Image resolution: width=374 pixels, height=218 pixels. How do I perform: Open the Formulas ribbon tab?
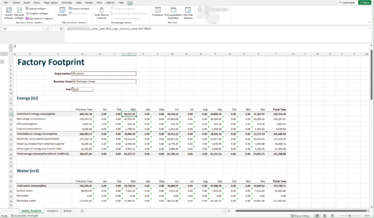coord(67,2)
